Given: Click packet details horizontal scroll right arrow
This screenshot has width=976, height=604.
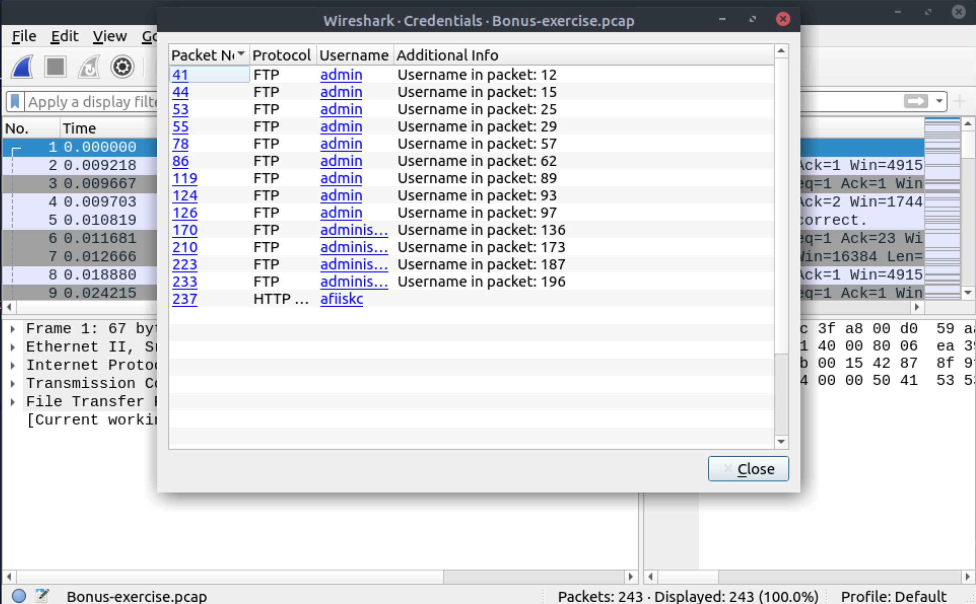Looking at the screenshot, I should point(631,576).
